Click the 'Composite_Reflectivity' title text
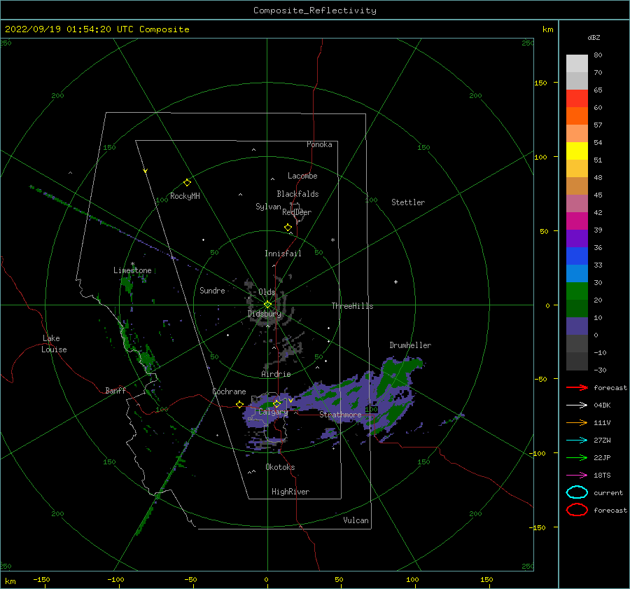 point(314,11)
